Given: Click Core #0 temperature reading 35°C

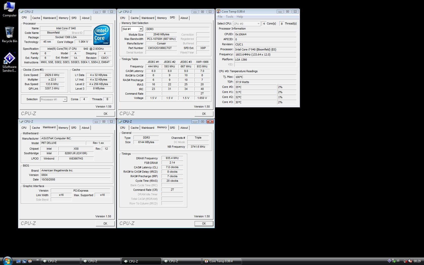Looking at the screenshot, I should tap(256, 87).
